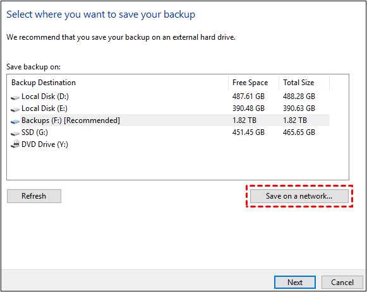This screenshot has width=367, height=292.
Task: Click the Local Disk (D:) drive icon
Action: pyautogui.click(x=15, y=97)
